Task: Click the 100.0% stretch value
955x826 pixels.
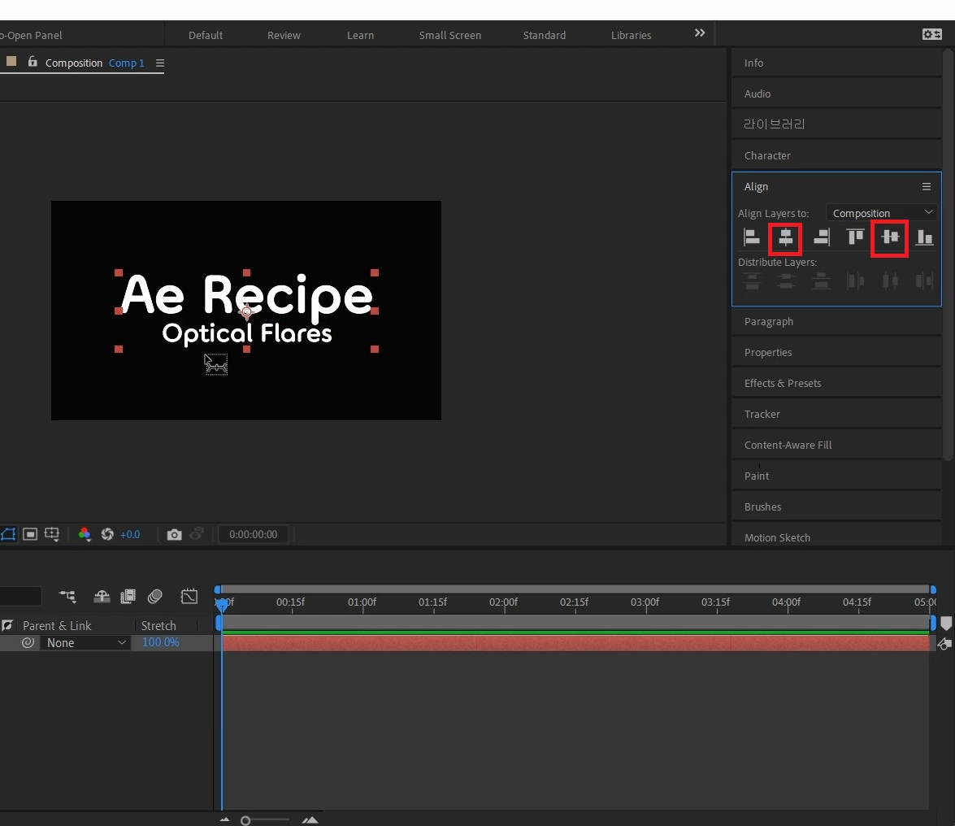Action: (161, 642)
